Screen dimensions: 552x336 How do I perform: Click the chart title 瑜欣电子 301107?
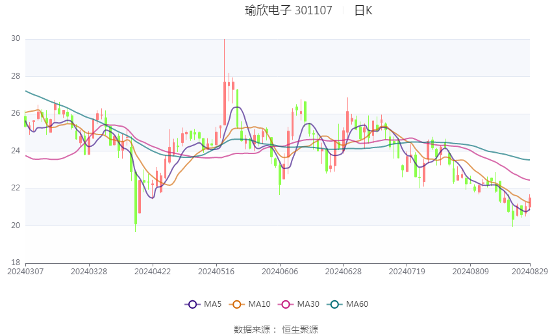tap(288, 10)
